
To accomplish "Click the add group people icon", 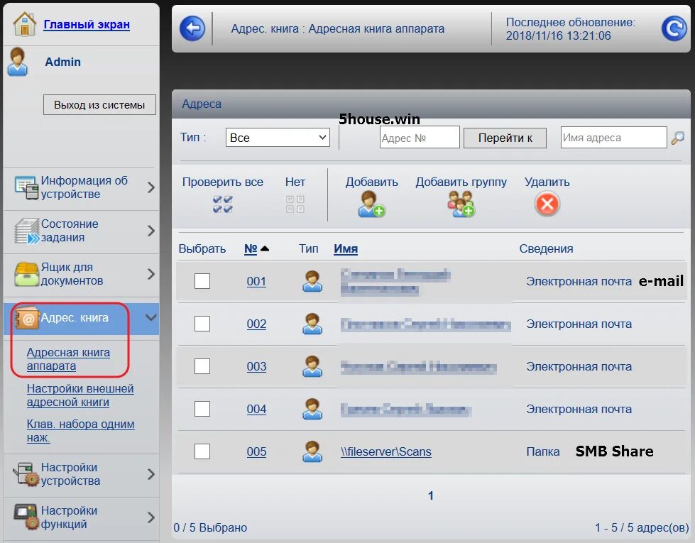I will click(461, 204).
